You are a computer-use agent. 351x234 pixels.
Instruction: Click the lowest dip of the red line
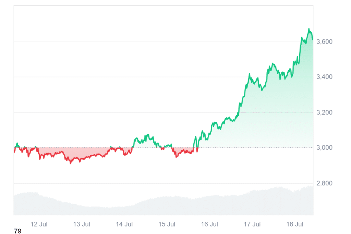point(71,163)
